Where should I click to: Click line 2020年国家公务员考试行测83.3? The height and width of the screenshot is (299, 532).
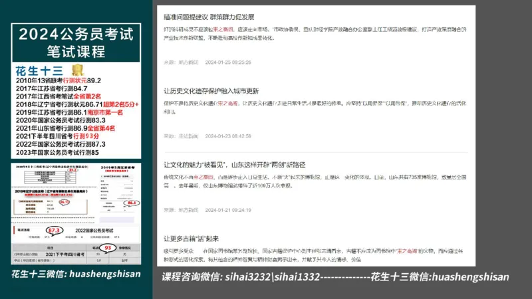[61, 120]
